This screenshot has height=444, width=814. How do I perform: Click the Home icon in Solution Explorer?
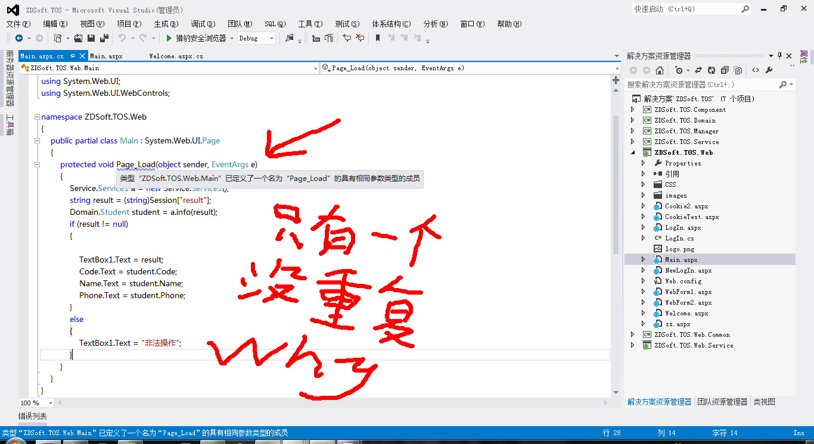coord(660,70)
